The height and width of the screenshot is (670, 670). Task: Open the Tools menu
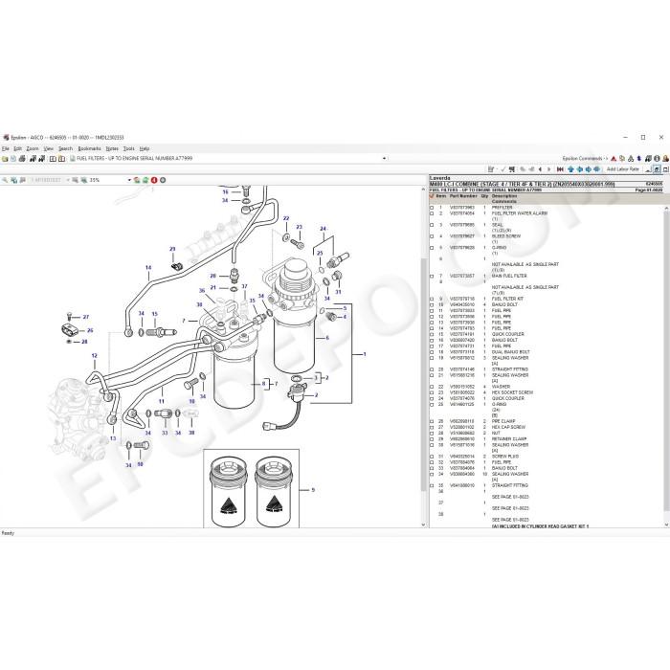tap(129, 148)
